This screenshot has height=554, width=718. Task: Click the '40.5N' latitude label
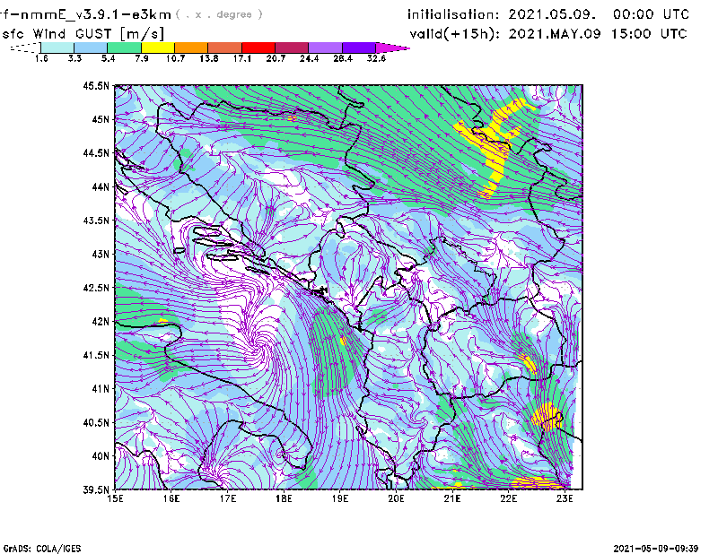(96, 423)
